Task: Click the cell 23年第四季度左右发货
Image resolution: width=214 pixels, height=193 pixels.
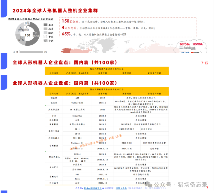Action: click(x=155, y=143)
